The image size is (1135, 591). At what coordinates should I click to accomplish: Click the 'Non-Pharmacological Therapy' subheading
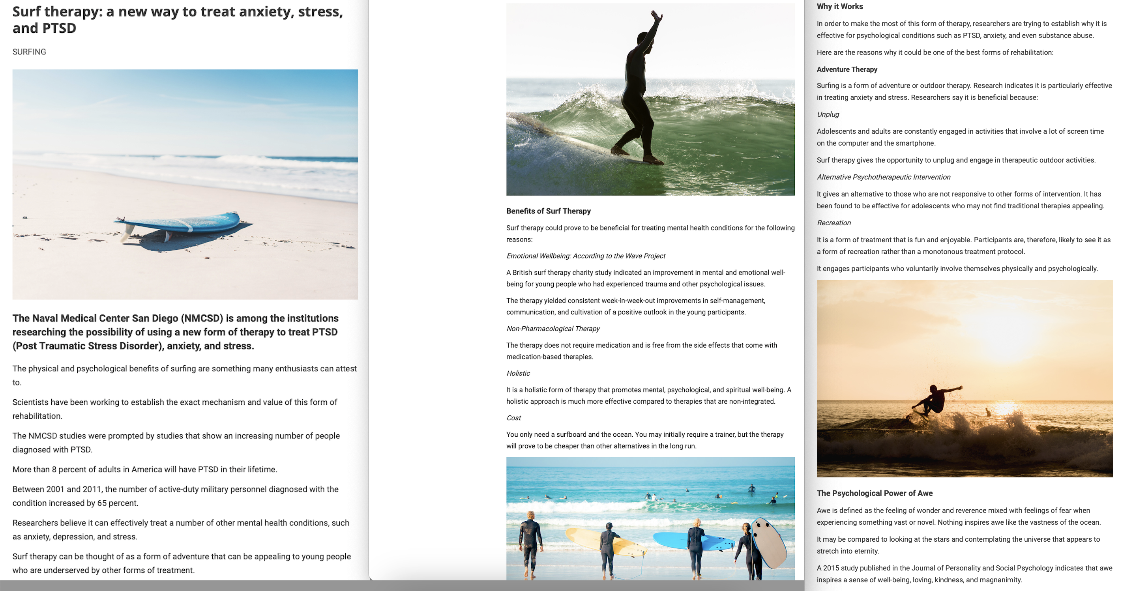[553, 329]
